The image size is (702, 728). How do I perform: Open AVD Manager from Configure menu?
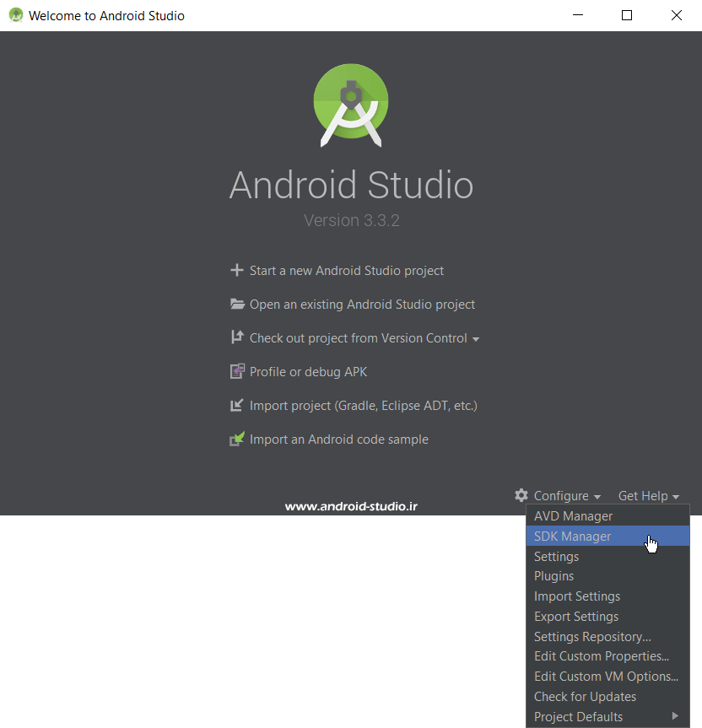coord(607,515)
